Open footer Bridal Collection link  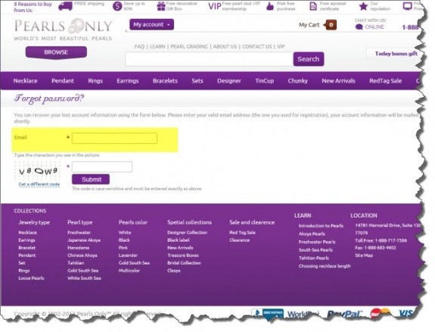point(184,263)
